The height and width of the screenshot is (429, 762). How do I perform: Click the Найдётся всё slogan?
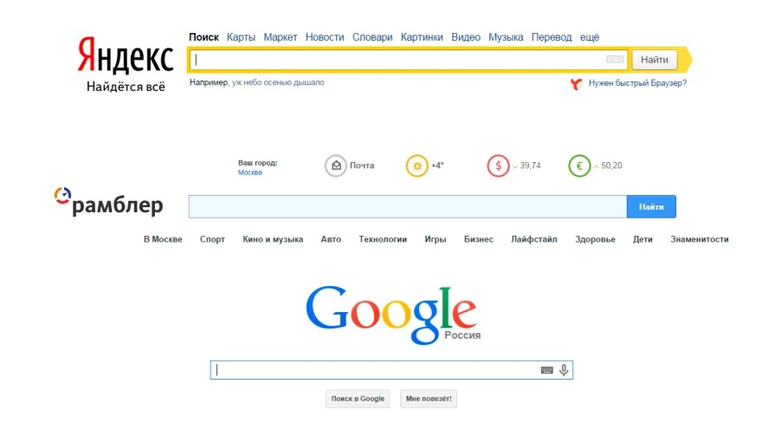126,87
